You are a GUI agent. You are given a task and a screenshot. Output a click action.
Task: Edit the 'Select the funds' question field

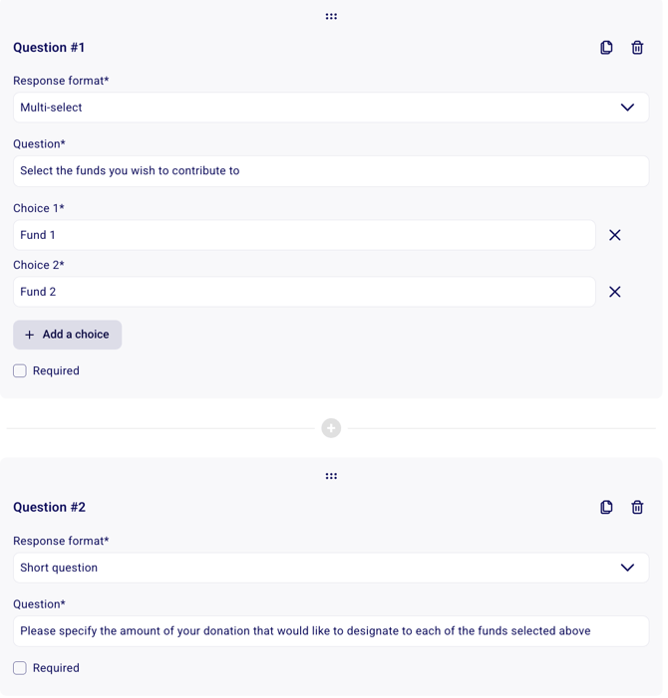point(331,171)
